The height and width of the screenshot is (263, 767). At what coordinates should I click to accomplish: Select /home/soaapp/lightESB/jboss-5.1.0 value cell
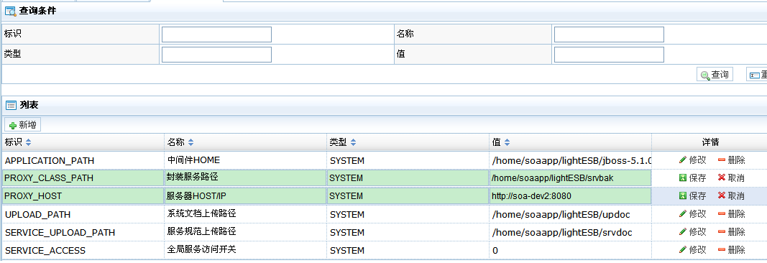[571, 161]
